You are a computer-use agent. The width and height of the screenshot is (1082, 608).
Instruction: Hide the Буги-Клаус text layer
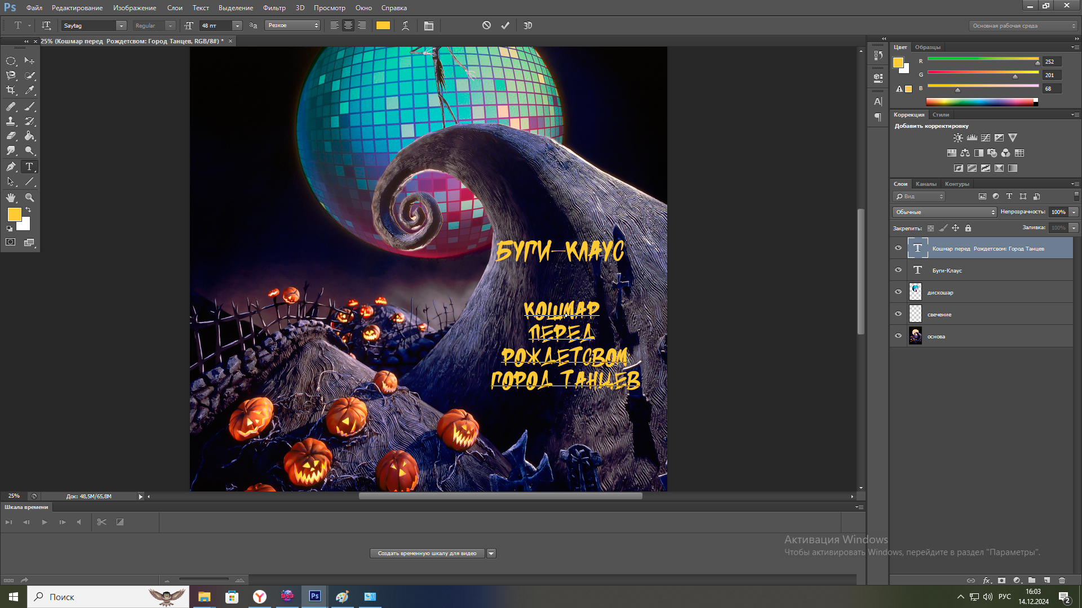[898, 270]
